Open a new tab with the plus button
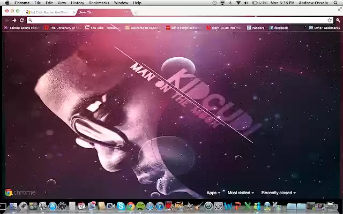This screenshot has width=343, height=214. [x=136, y=13]
